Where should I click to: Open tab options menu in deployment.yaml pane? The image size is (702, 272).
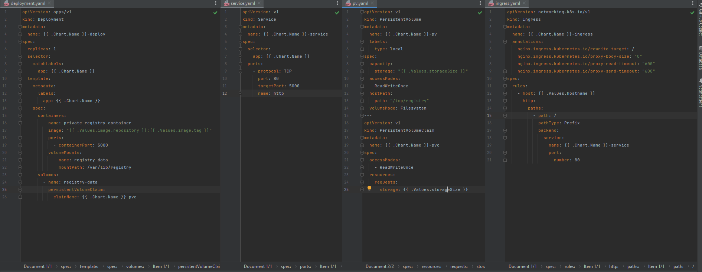pyautogui.click(x=216, y=3)
